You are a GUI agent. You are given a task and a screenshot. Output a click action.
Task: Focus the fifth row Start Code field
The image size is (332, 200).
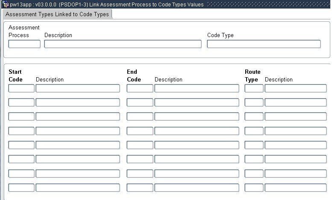pyautogui.click(x=21, y=145)
